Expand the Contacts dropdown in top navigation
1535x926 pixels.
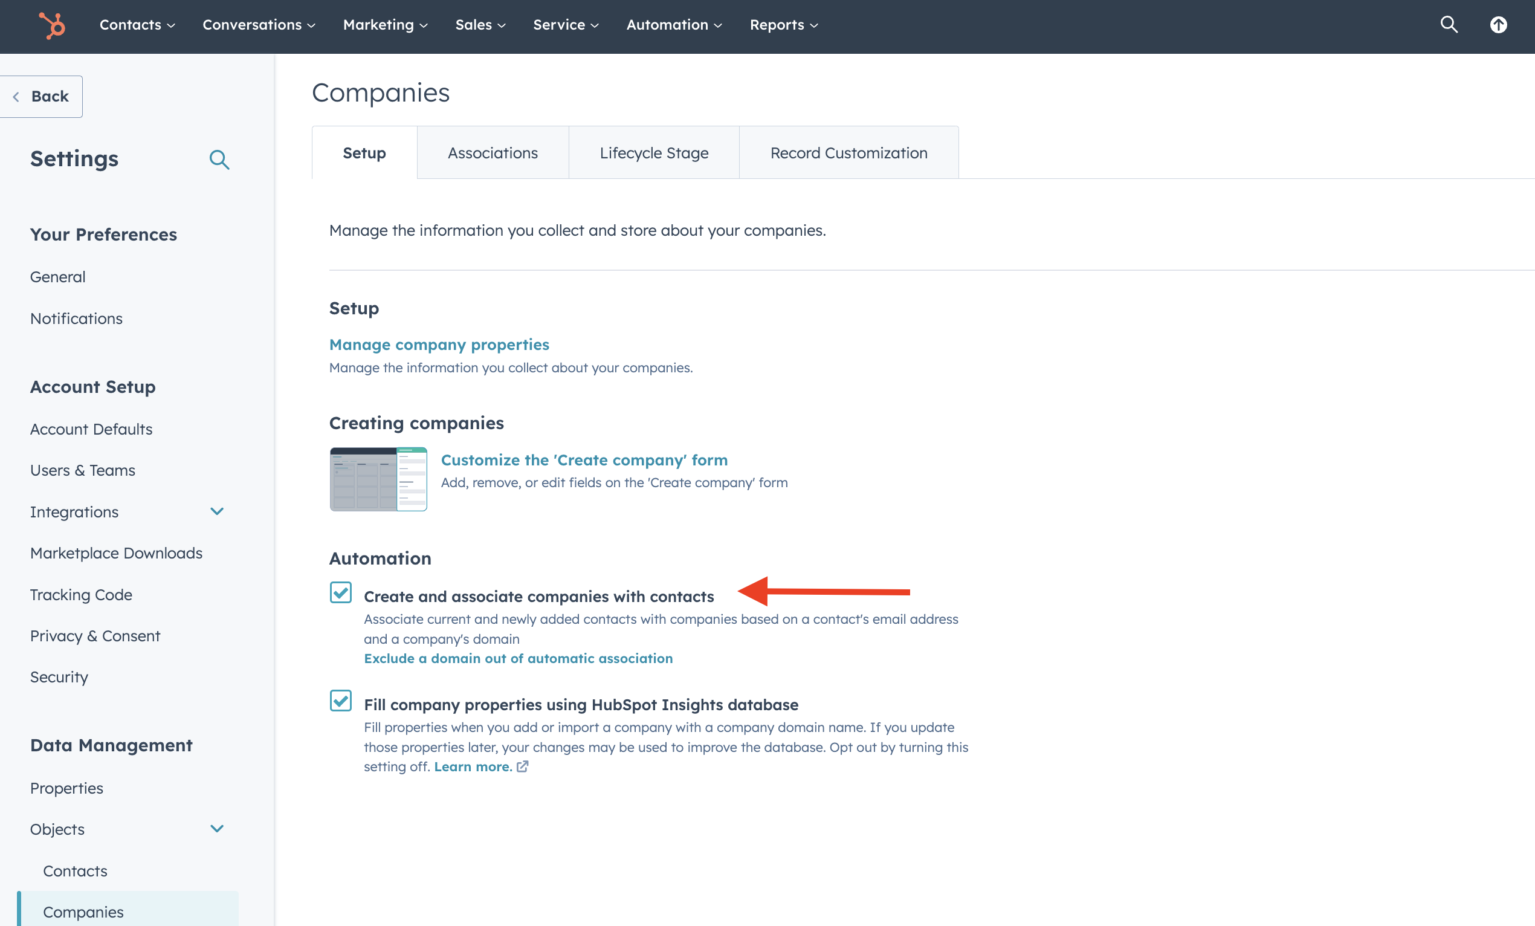click(x=137, y=25)
